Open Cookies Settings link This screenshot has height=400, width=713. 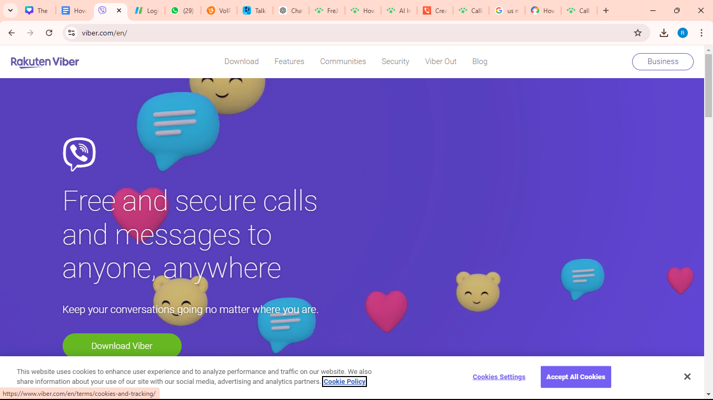[499, 377]
